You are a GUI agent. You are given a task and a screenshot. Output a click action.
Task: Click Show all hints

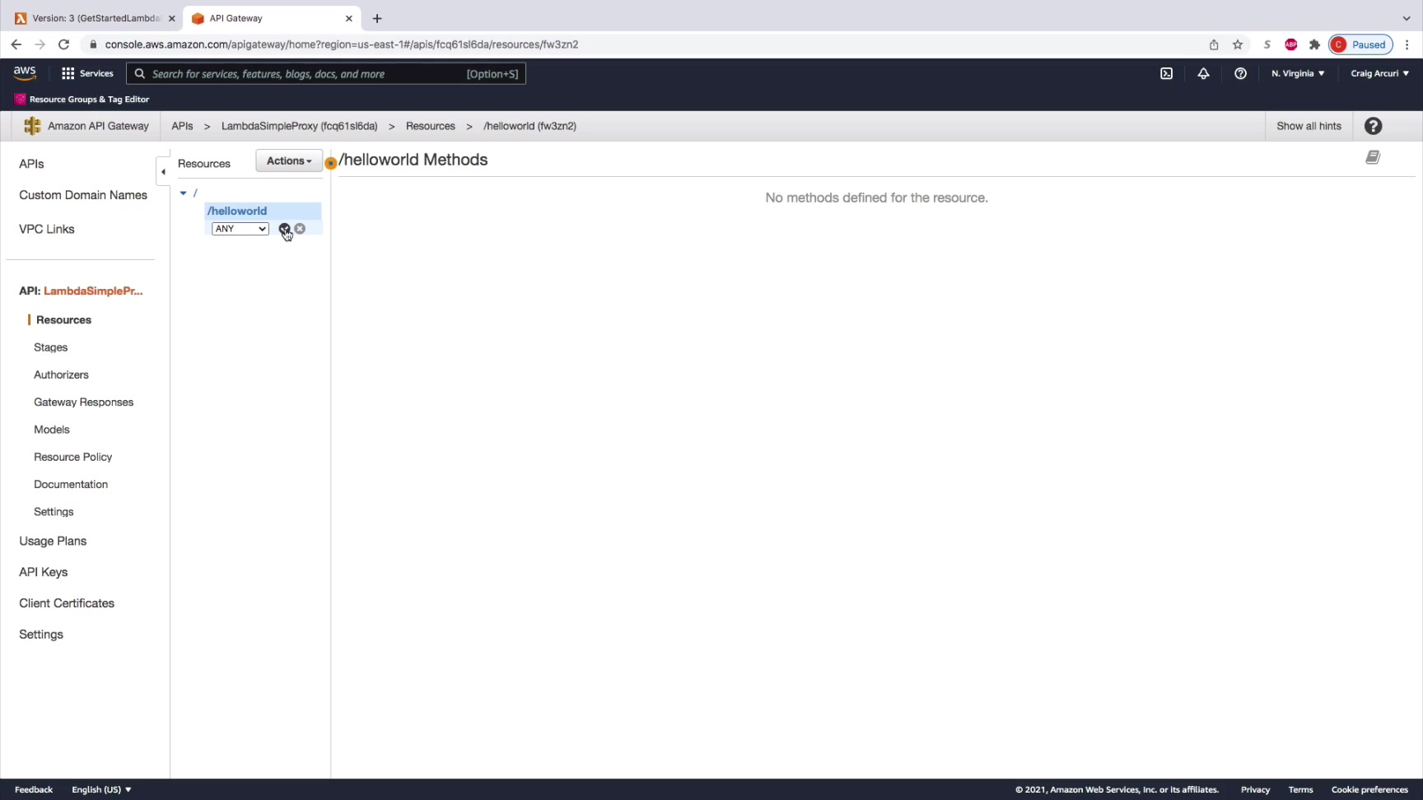pos(1309,126)
